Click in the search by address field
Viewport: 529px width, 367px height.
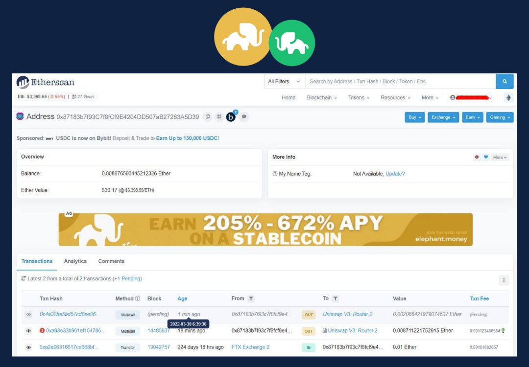tap(401, 82)
